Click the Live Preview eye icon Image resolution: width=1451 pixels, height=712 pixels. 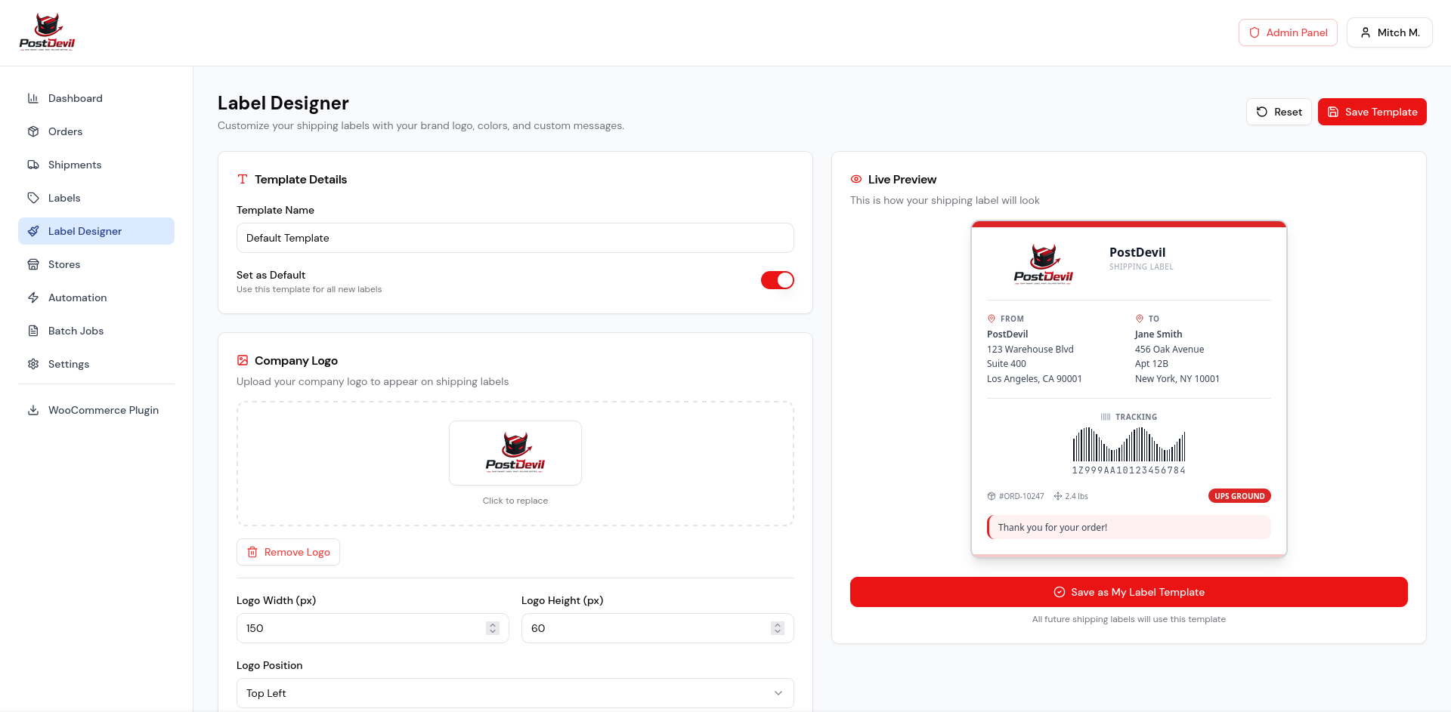click(x=856, y=179)
